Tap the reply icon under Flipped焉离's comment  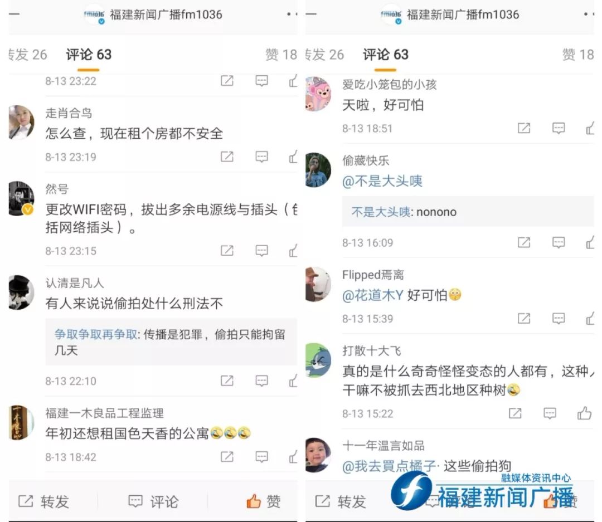(x=558, y=318)
